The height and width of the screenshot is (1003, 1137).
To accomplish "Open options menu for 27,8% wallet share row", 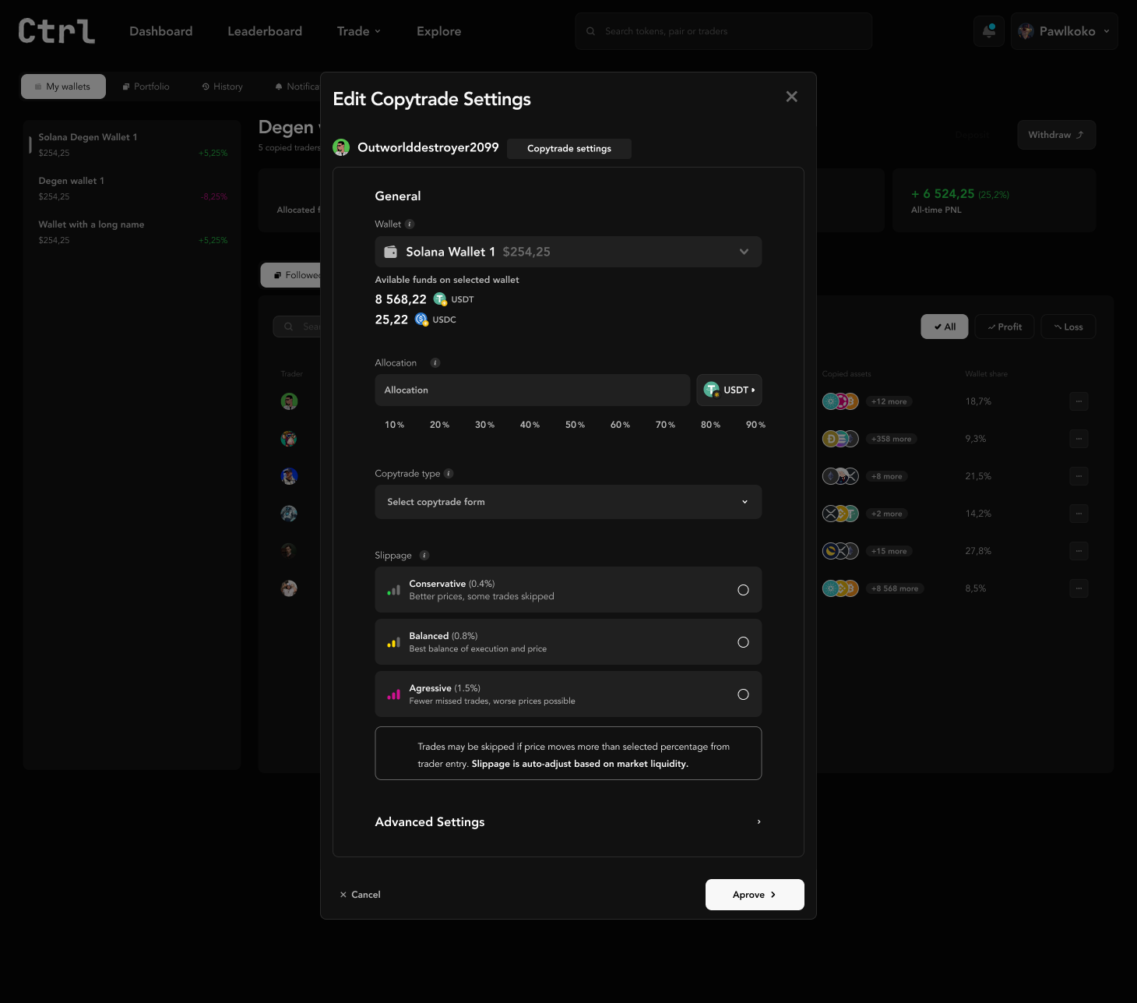I will coord(1079,551).
